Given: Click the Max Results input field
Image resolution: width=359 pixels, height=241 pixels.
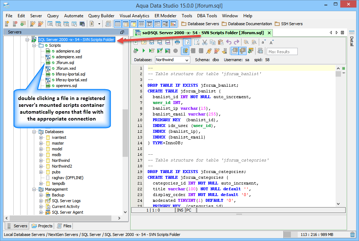Looking at the screenshot, I should click(x=282, y=52).
